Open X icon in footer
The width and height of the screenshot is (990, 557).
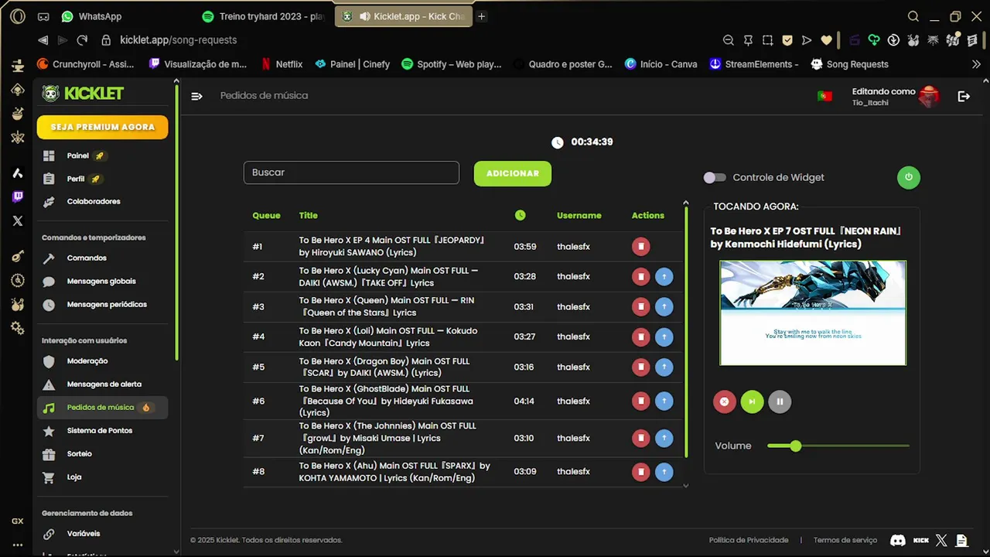(940, 540)
